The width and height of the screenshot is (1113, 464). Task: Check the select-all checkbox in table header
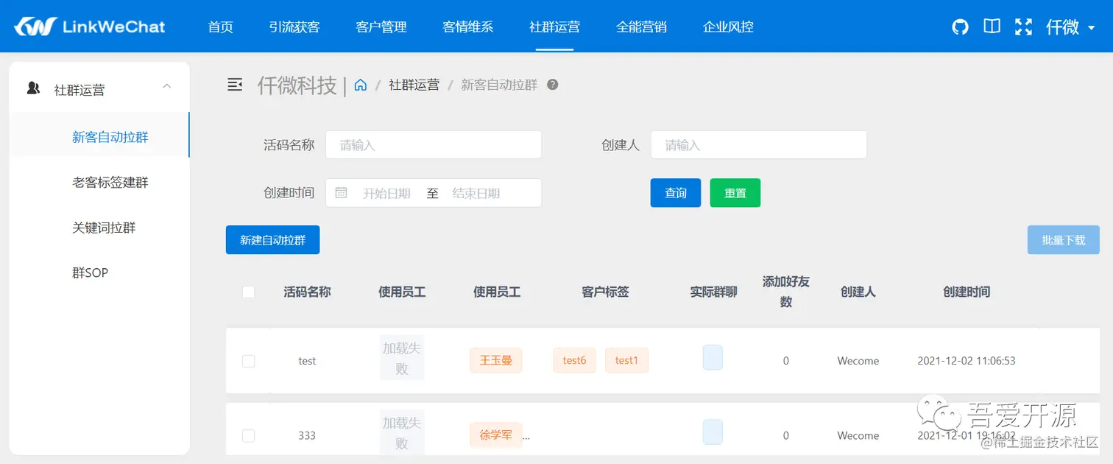[x=248, y=292]
